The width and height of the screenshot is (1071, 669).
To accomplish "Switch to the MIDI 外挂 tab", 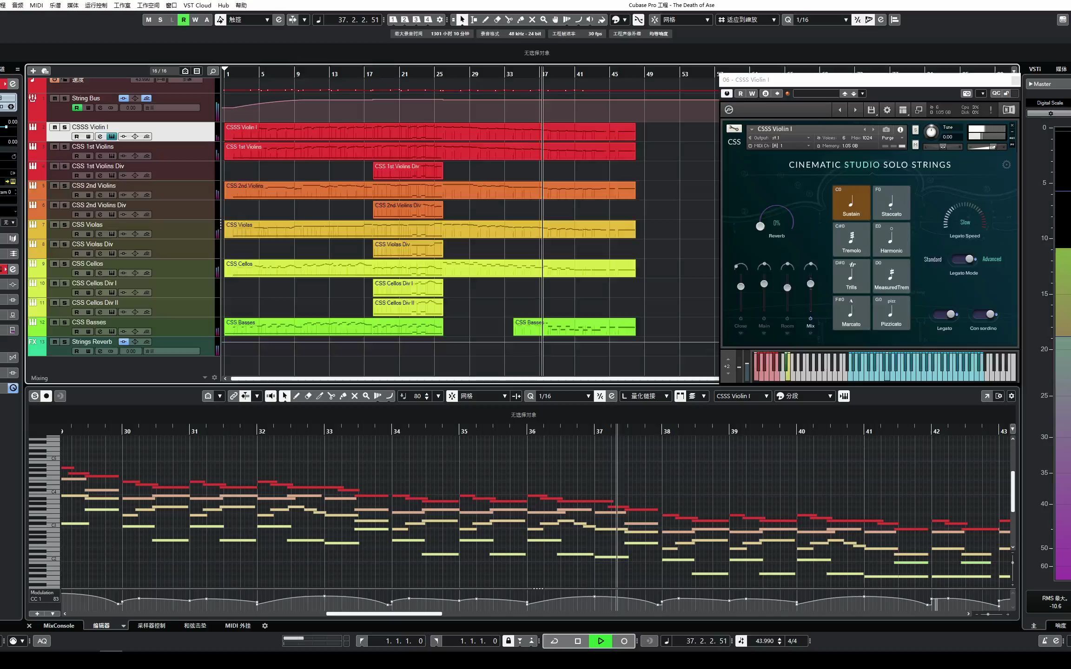I will point(238,625).
